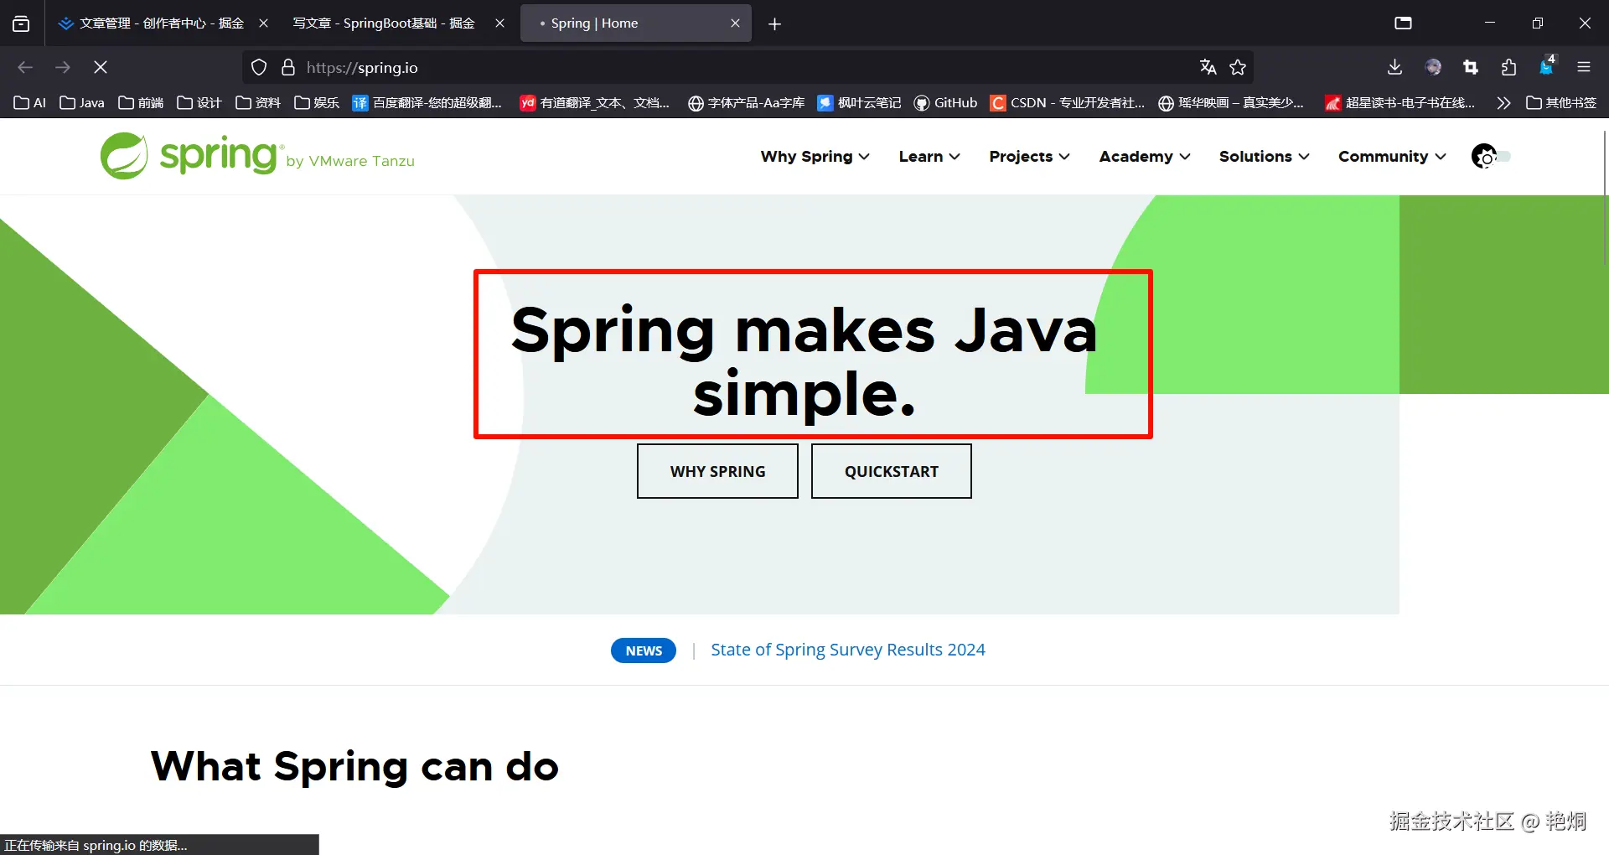Open the CSDN bookmark
Image resolution: width=1609 pixels, height=855 pixels.
tap(1068, 103)
